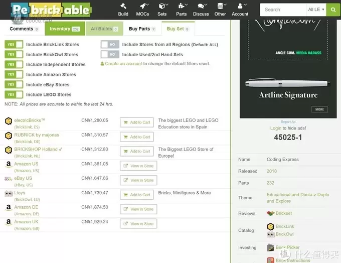
Task: Add electricBricks offer to cart
Action: point(137,122)
